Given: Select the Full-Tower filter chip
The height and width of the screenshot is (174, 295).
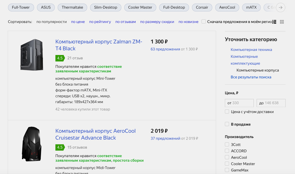Looking at the screenshot, I should pyautogui.click(x=21, y=7).
